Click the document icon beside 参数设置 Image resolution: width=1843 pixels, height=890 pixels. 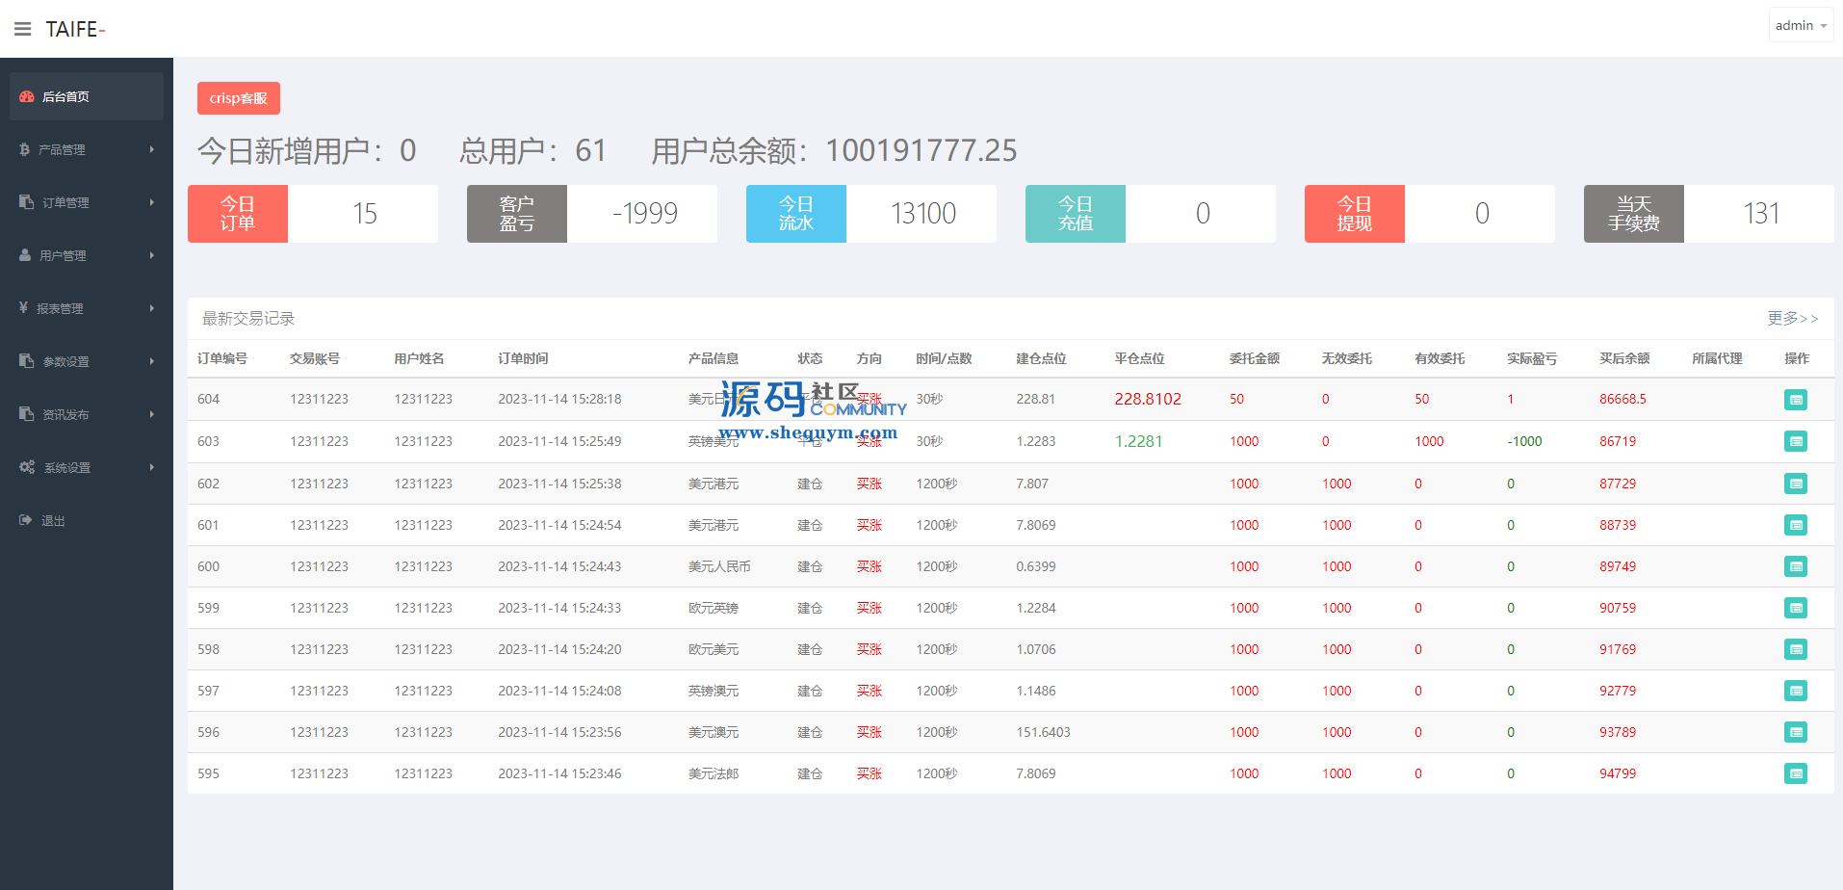pyautogui.click(x=26, y=361)
